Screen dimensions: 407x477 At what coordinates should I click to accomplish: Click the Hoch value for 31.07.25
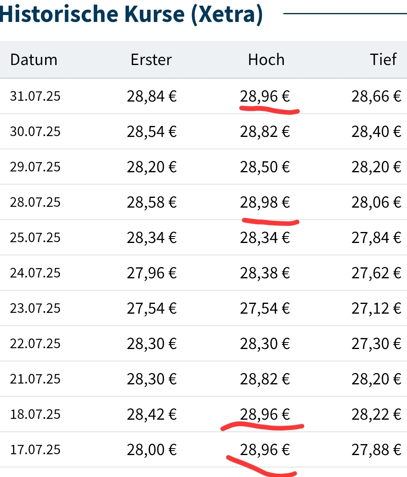(x=265, y=96)
